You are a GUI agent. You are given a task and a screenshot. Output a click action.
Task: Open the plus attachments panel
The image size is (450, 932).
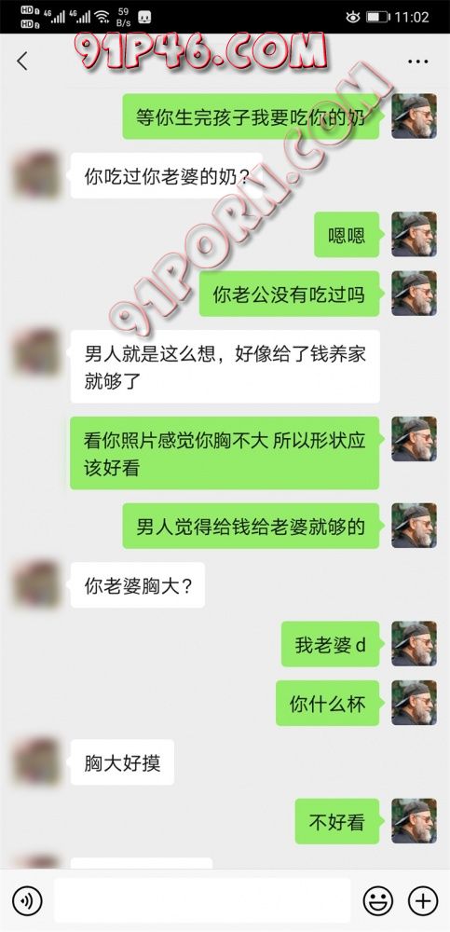tap(423, 901)
